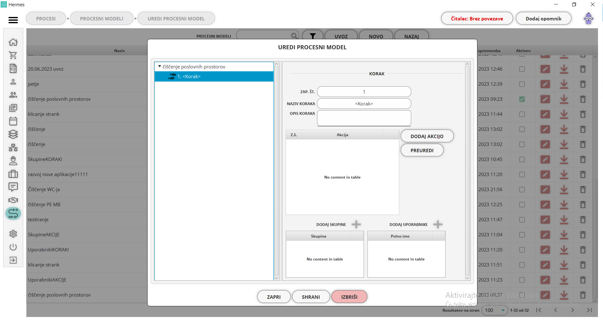
Task: Click PREUREDI button
Action: (422, 150)
